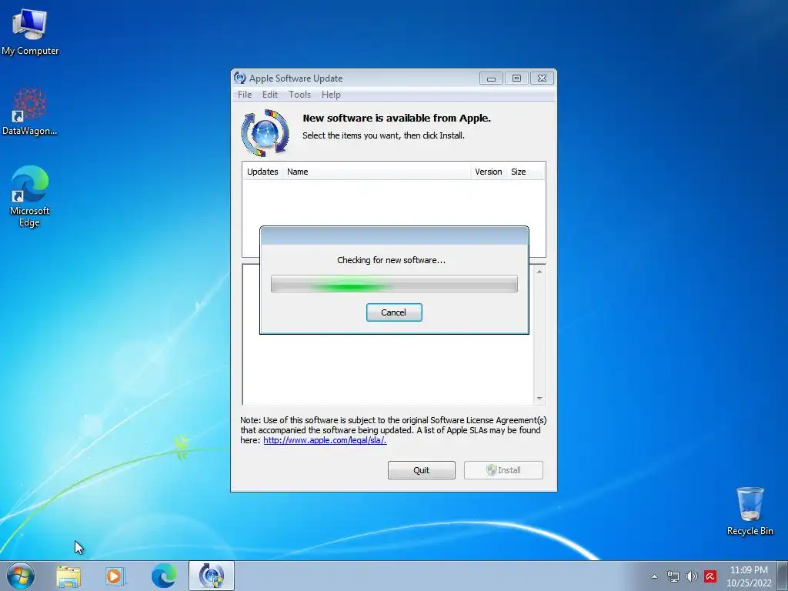Show hidden system tray icons
Viewport: 788px width, 591px height.
(x=654, y=576)
